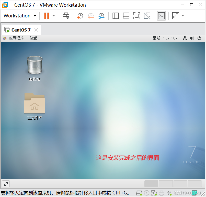Select the CentOS 7 tab

click(21, 30)
